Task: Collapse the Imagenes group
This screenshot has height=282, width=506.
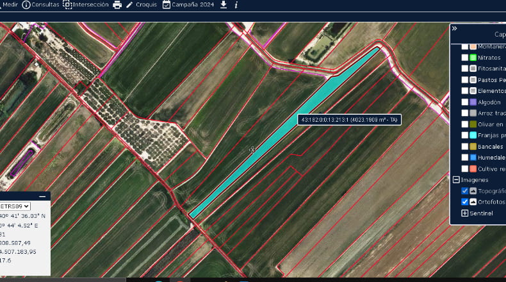Action: click(456, 179)
